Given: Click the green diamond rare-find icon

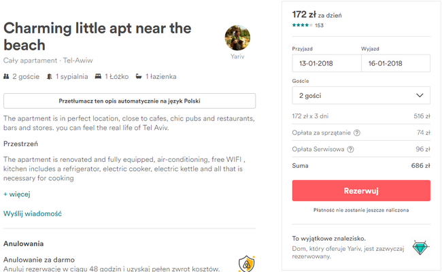Looking at the screenshot, I should 420,248.
